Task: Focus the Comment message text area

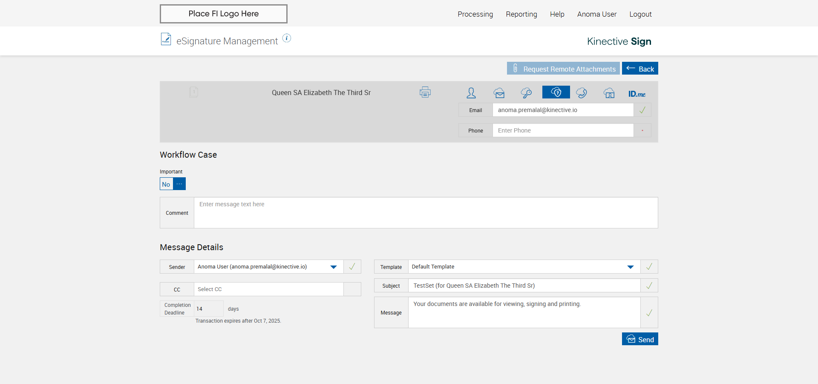Action: [425, 213]
